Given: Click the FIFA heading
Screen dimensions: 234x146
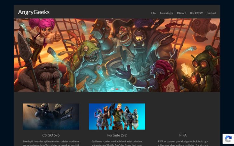Looking at the screenshot, I should pos(183,135).
